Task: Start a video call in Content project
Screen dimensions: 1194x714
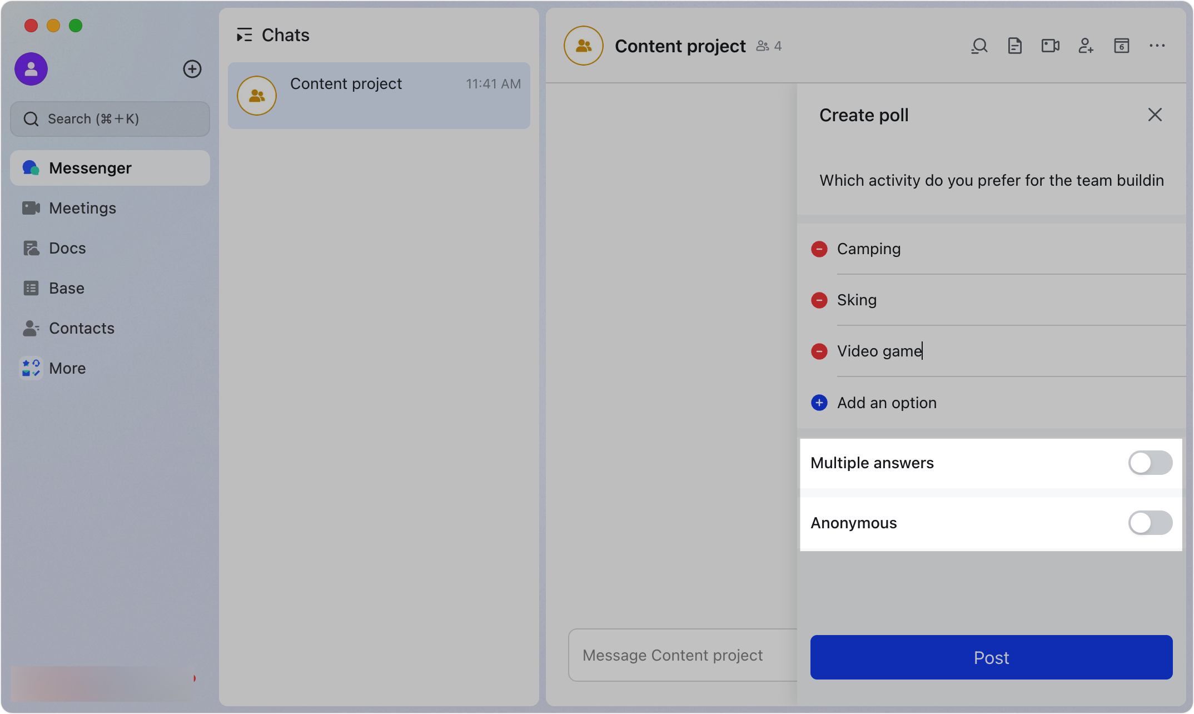Action: click(1051, 46)
